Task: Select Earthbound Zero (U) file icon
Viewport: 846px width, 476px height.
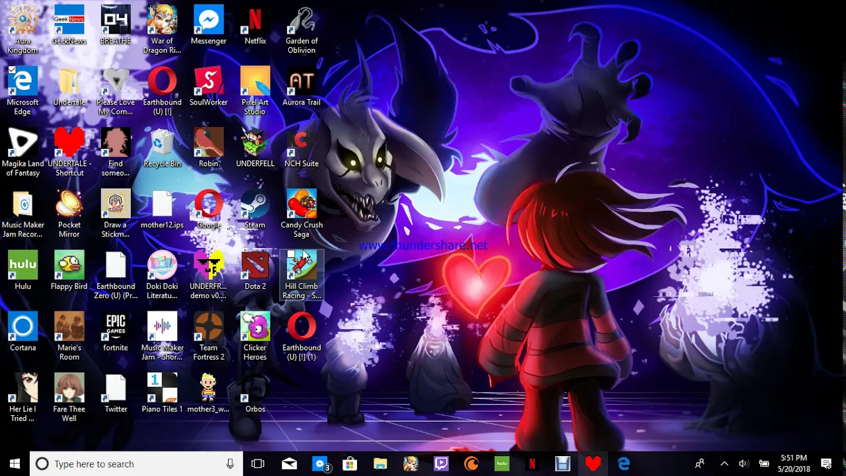Action: coord(116,275)
